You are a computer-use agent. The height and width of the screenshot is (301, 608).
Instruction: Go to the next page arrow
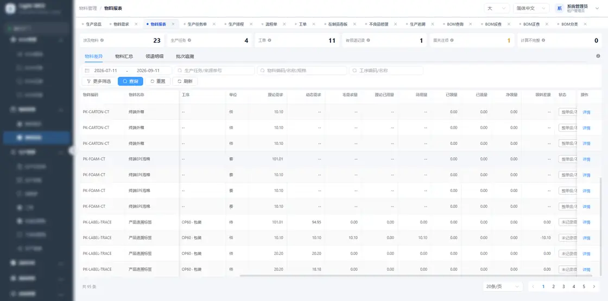coord(594,287)
